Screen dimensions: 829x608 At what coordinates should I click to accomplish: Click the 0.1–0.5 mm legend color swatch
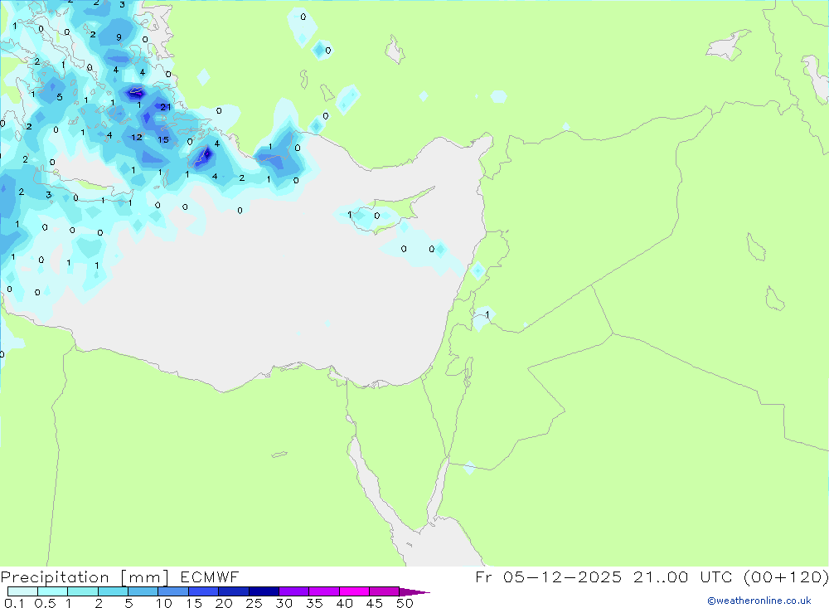(22, 591)
